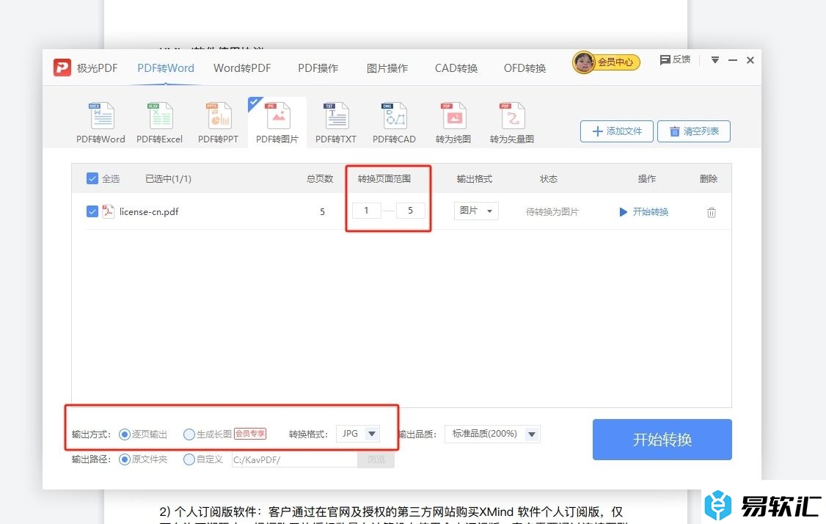Select the 转为矢量图 conversion icon
Screen dimensions: 826x524
click(512, 116)
